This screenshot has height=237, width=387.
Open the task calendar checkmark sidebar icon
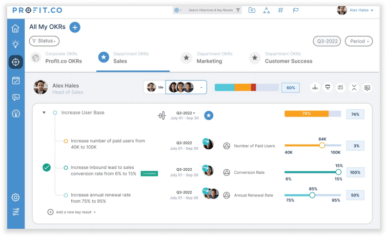(x=16, y=81)
